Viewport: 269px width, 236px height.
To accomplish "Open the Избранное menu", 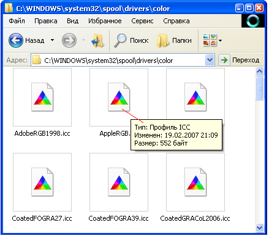I will tap(105, 21).
